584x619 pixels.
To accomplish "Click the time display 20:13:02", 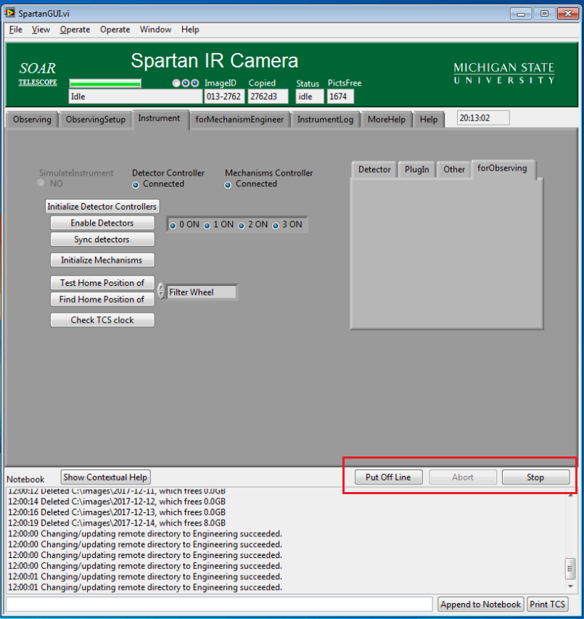I will [x=483, y=118].
